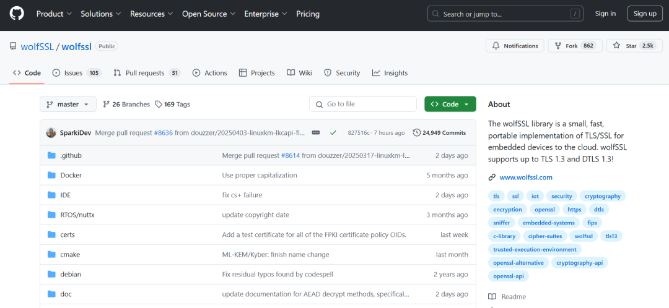The height and width of the screenshot is (308, 669).
Task: Open GitHub home via Octocat logo
Action: click(17, 14)
